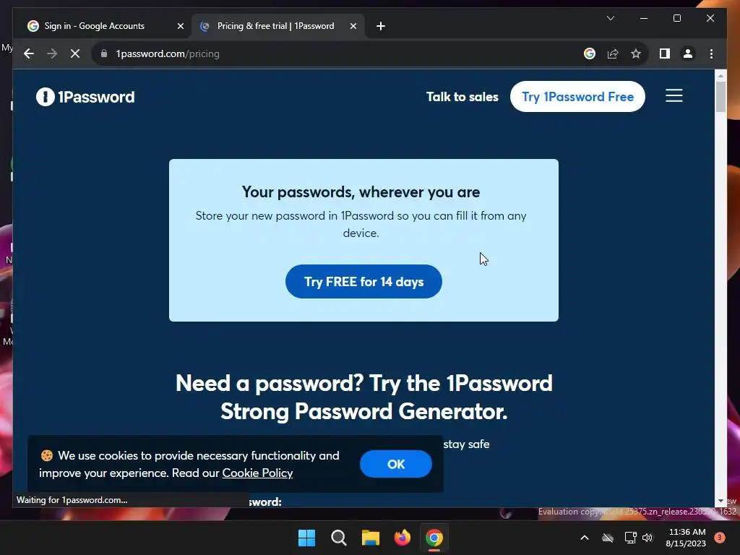
Task: Click the Google icon in the address bar
Action: pos(590,53)
